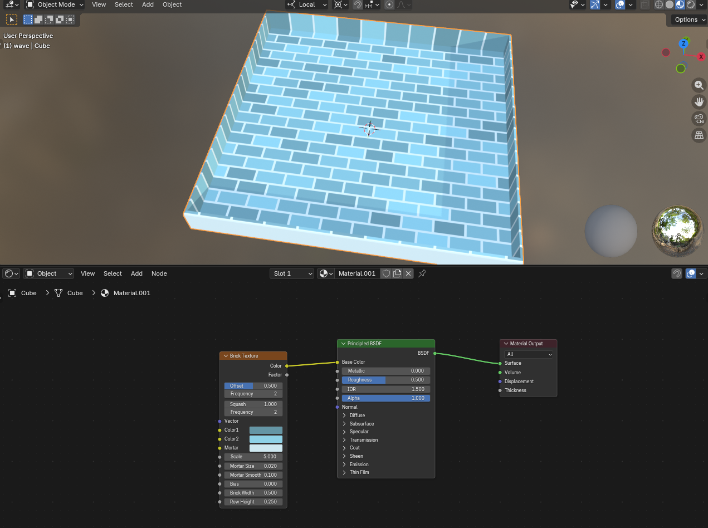Click the Color1 swatch in Brick Texture

(x=266, y=430)
